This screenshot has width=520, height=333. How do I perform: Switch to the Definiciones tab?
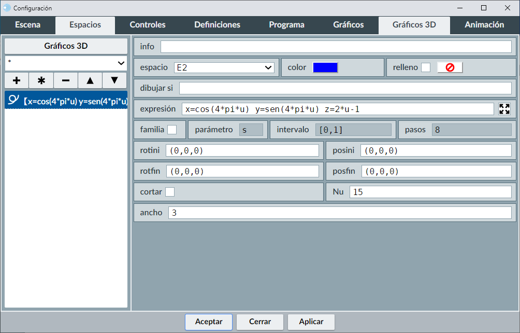click(x=217, y=25)
